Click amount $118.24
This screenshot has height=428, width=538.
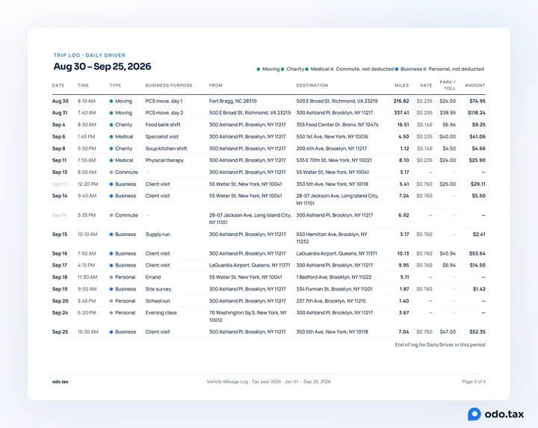tap(476, 113)
